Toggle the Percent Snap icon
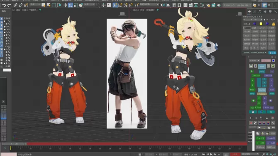This screenshot has width=278, height=156. (126, 5)
